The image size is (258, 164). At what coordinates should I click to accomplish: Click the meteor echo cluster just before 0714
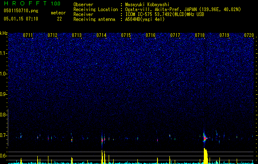tap(102, 140)
